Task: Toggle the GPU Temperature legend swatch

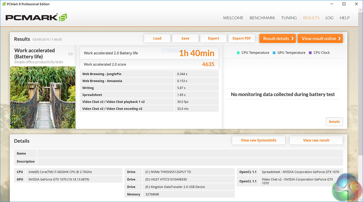Action: [274, 53]
